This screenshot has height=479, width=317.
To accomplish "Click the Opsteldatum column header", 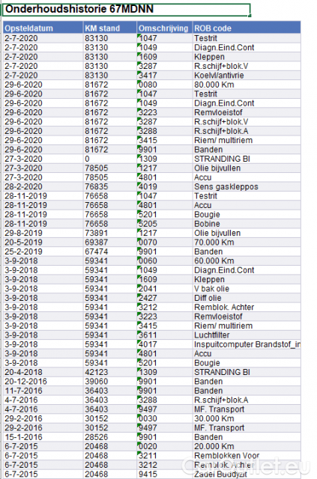I will pyautogui.click(x=43, y=28).
